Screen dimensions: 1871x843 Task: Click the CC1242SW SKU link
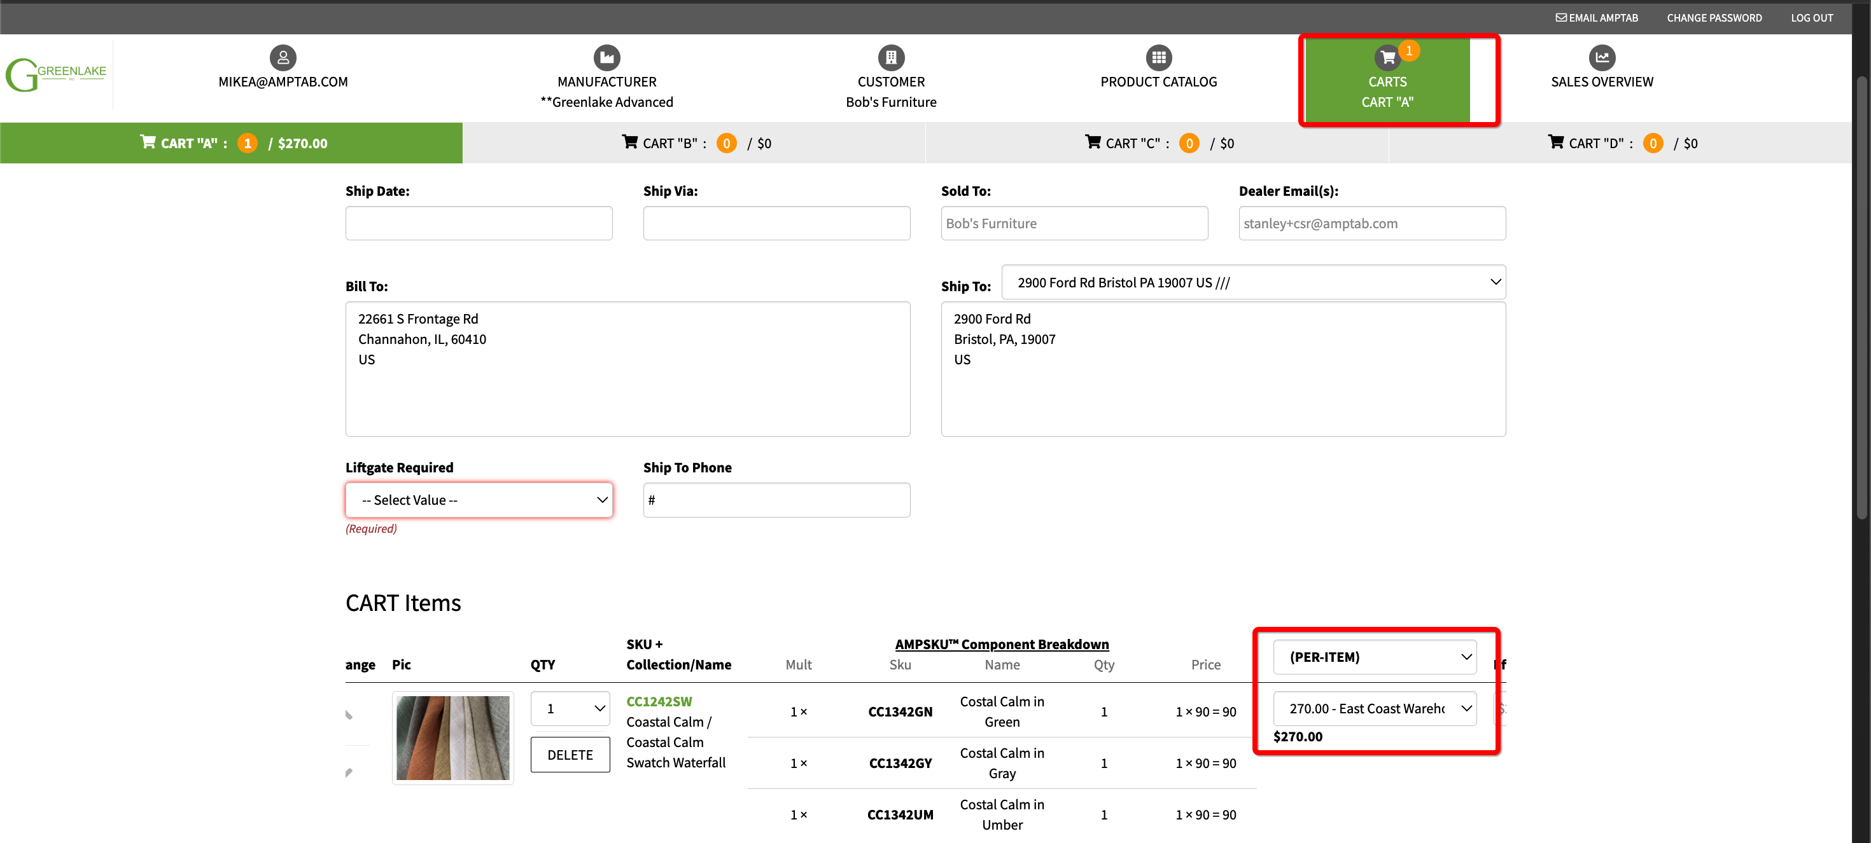(659, 701)
